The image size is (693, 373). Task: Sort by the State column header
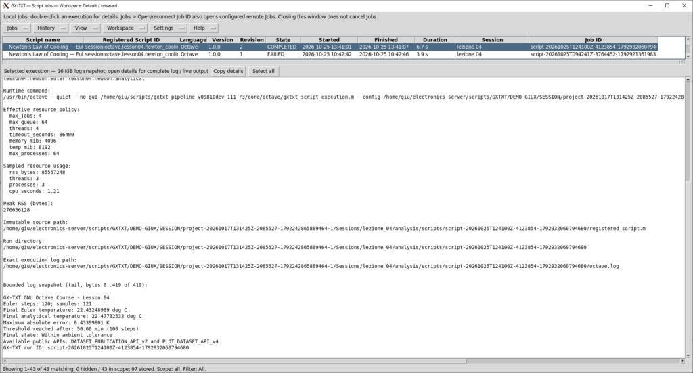pos(283,40)
